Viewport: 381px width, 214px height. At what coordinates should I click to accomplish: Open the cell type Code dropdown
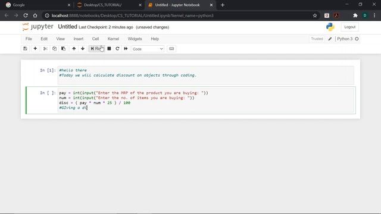pos(148,49)
